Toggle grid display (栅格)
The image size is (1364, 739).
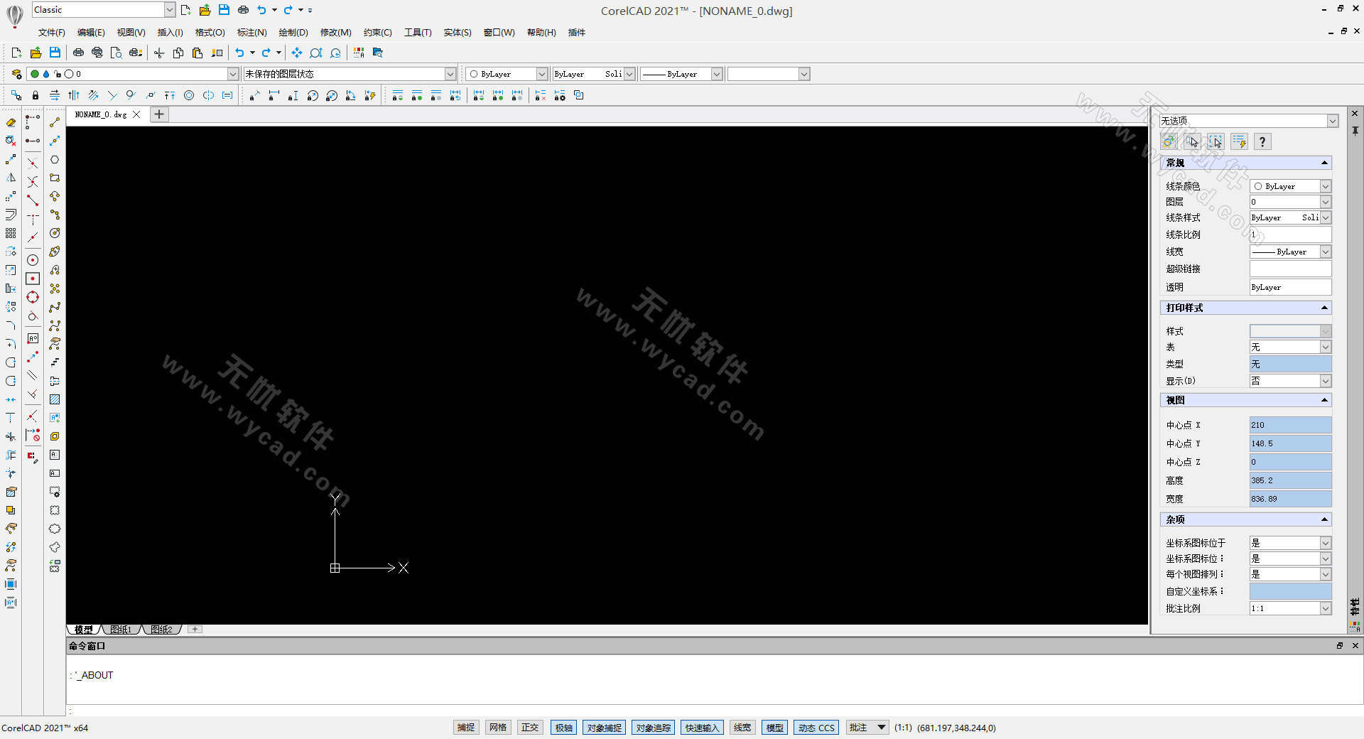click(498, 728)
